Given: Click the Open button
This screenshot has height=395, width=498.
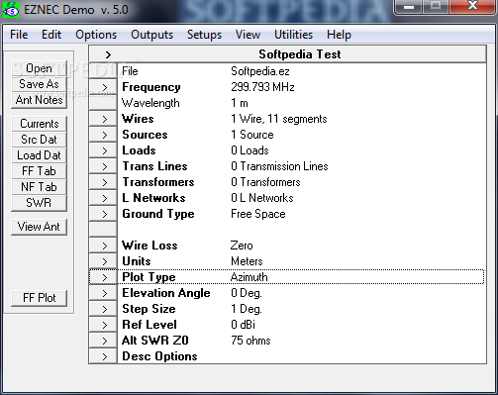Looking at the screenshot, I should click(39, 68).
